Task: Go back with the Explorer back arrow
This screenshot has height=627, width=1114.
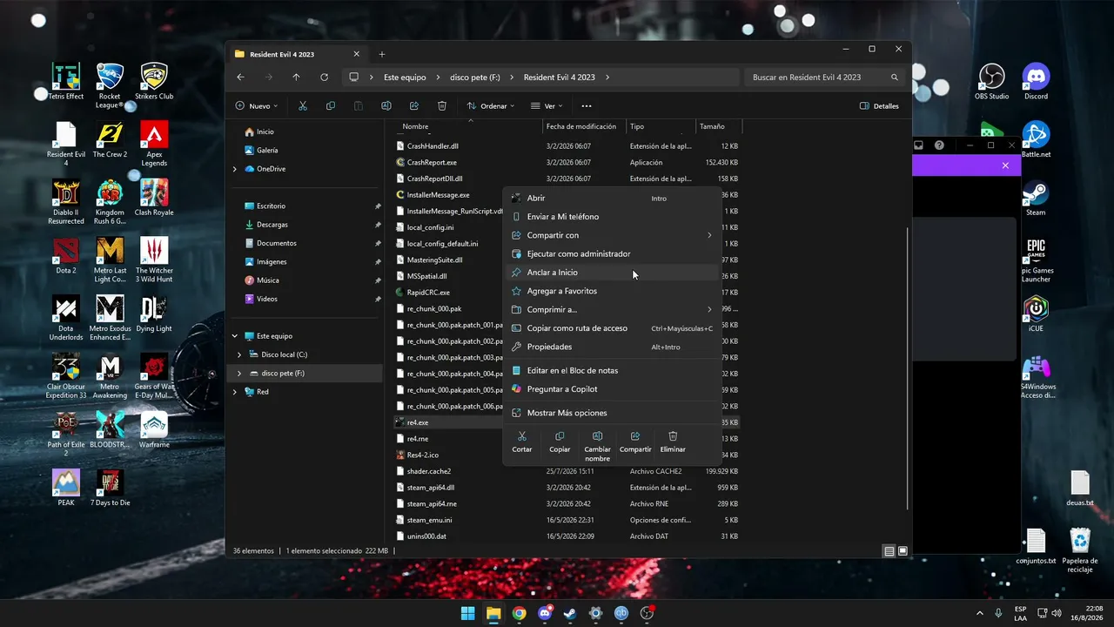Action: [x=241, y=77]
